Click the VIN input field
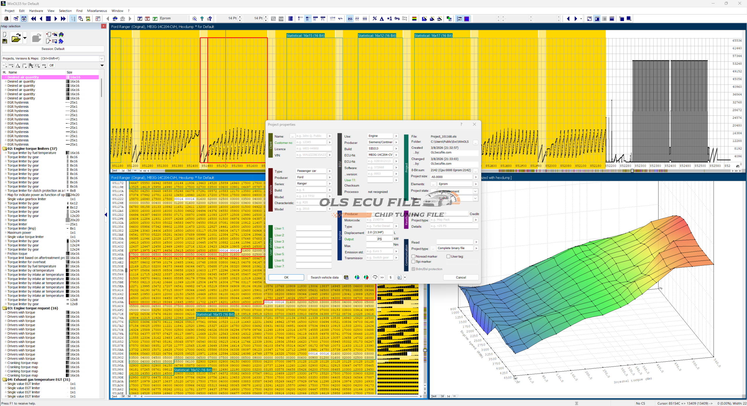The image size is (747, 406). click(x=311, y=155)
